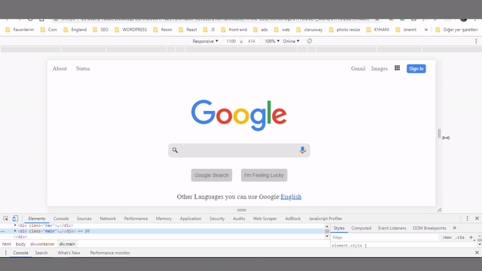Open the device toolbar three-dot options menu
Viewport: 482px width, 271px height.
[476, 41]
